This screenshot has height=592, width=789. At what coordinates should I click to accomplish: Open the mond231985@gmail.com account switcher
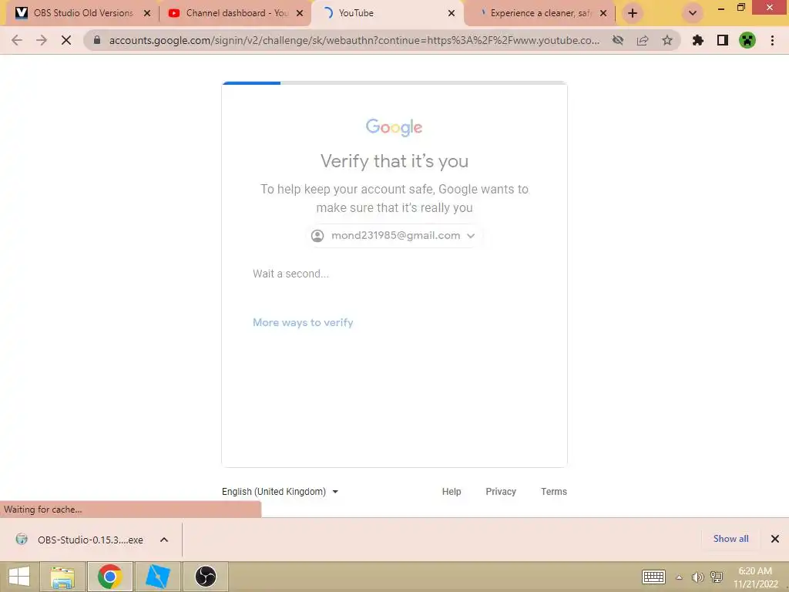coord(393,236)
